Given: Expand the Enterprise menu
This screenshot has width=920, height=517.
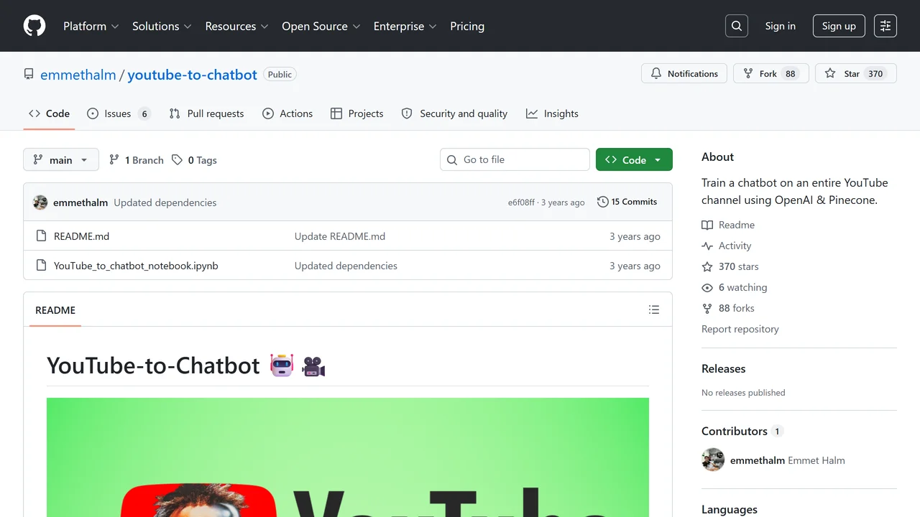Looking at the screenshot, I should (405, 26).
